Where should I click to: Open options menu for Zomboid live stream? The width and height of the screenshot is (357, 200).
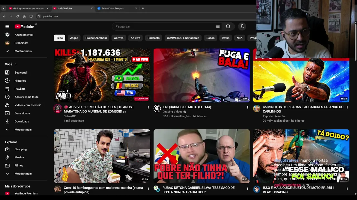coord(148,107)
